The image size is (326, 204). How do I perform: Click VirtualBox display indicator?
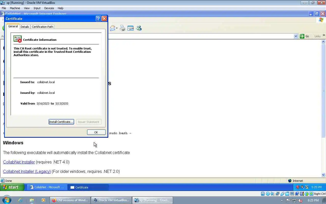point(292,194)
